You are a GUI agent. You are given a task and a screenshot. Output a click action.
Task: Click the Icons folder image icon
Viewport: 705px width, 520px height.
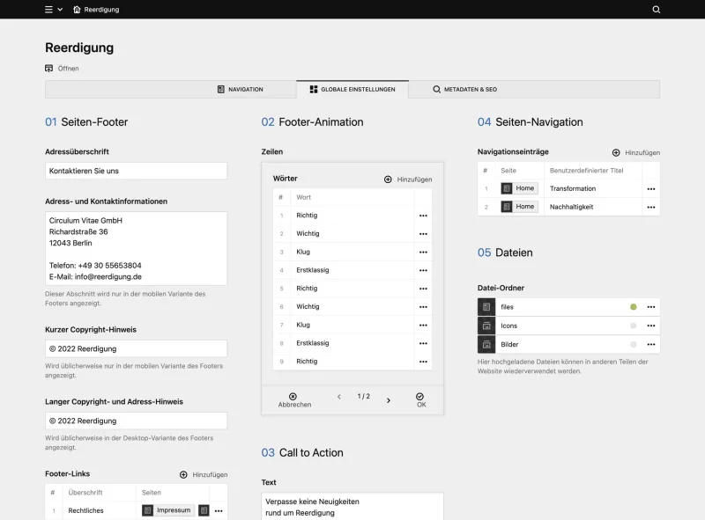point(488,325)
